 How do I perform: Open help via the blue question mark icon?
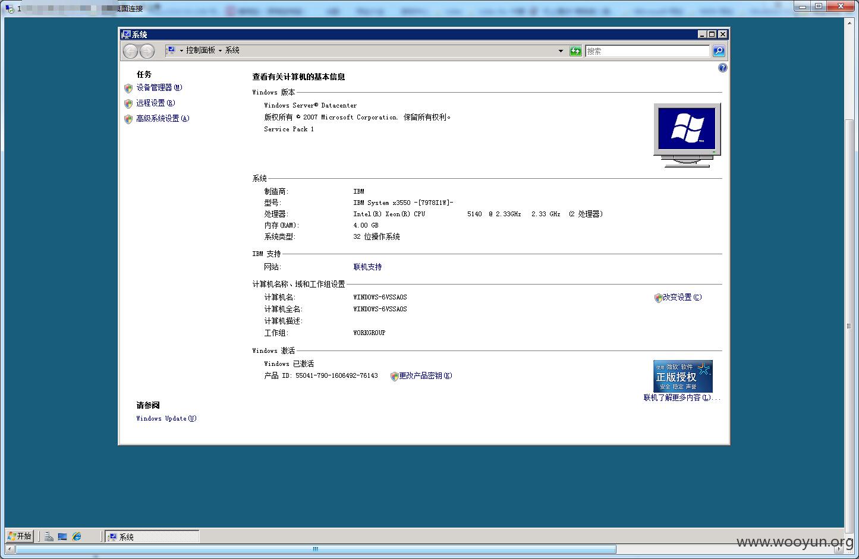(x=722, y=68)
